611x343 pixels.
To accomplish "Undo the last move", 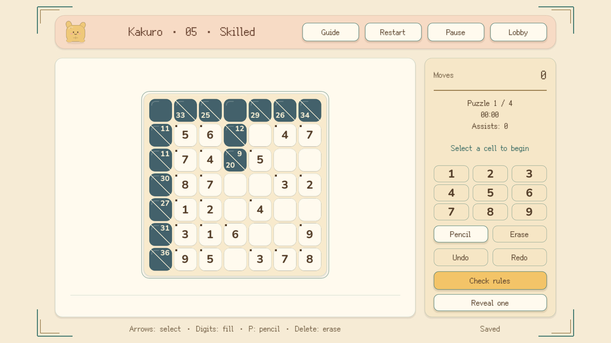I will (460, 257).
